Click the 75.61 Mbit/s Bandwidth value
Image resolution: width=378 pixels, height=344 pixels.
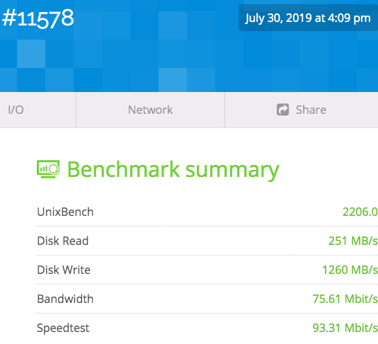(345, 299)
